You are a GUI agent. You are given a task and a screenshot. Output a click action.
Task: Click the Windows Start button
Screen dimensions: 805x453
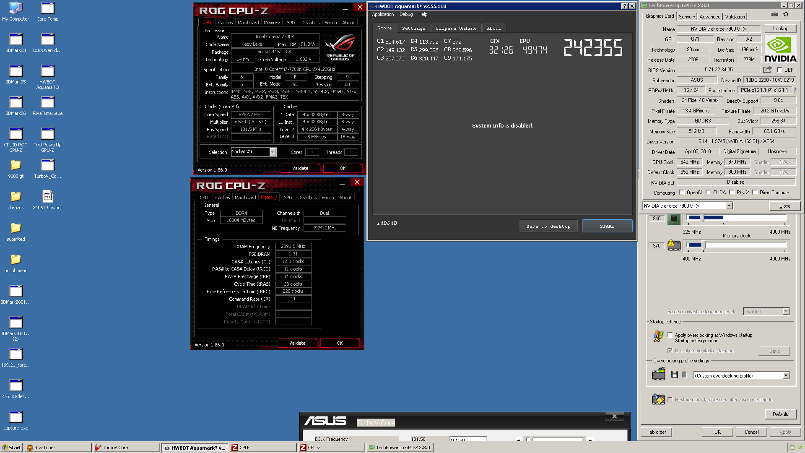click(x=12, y=448)
